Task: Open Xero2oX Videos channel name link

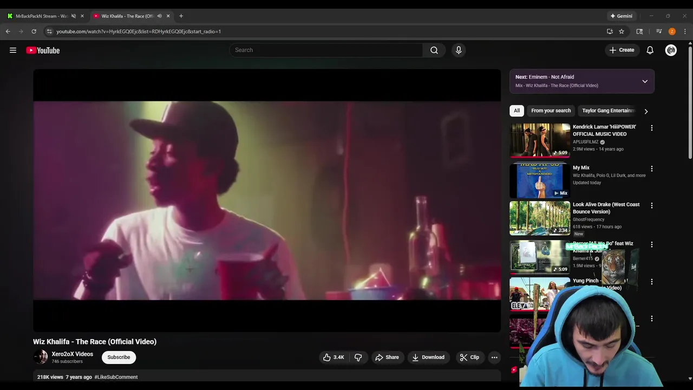Action: [73, 354]
